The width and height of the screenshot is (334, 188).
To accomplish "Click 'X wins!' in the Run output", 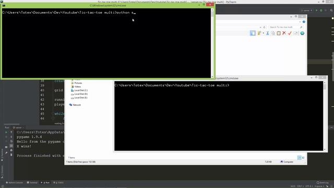I will pyautogui.click(x=24, y=146).
